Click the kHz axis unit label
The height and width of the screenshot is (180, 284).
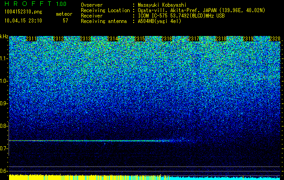pos(4,36)
